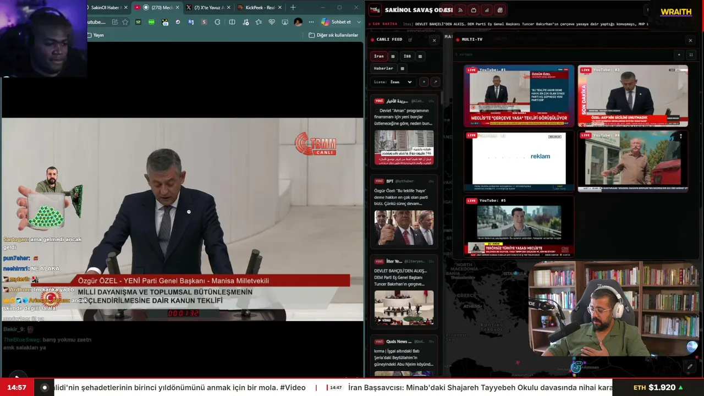Expand the Sohbet et dropdown chevron
This screenshot has width=704, height=396.
click(359, 22)
